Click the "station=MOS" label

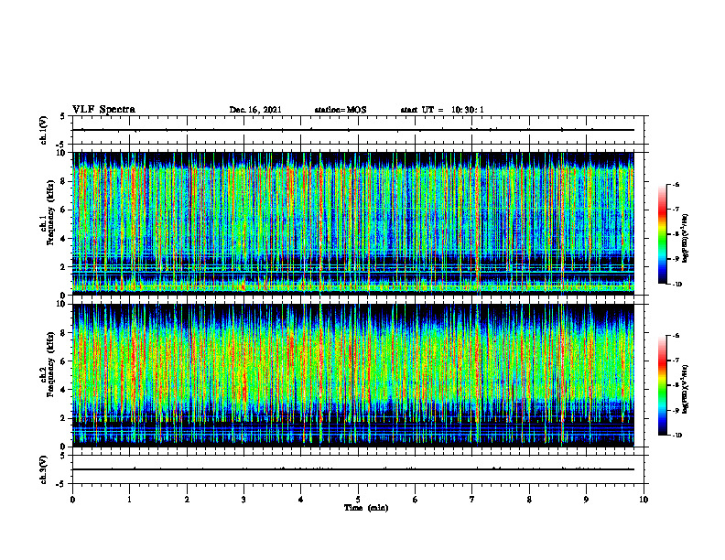click(x=341, y=110)
